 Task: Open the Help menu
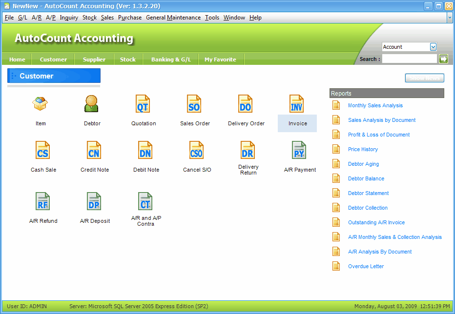tap(255, 18)
